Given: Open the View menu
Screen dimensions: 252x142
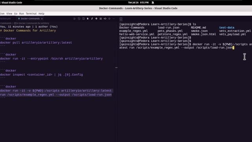Looking at the screenshot, I should coord(9,14).
